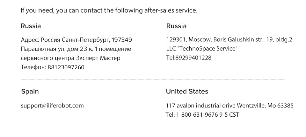
Task: Click the dotted divider line between sections
Action: coord(153,79)
